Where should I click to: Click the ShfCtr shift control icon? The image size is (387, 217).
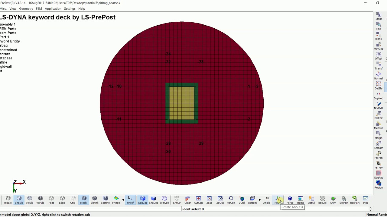[177, 200]
